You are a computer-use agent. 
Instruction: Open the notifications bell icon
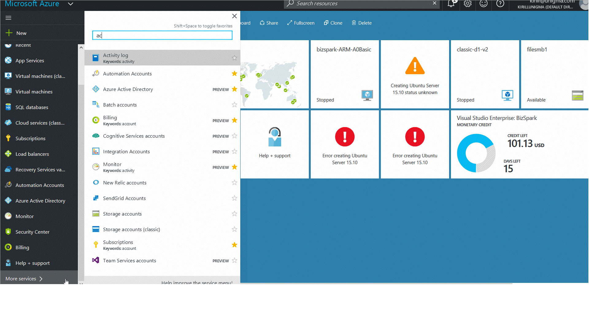[x=451, y=4]
